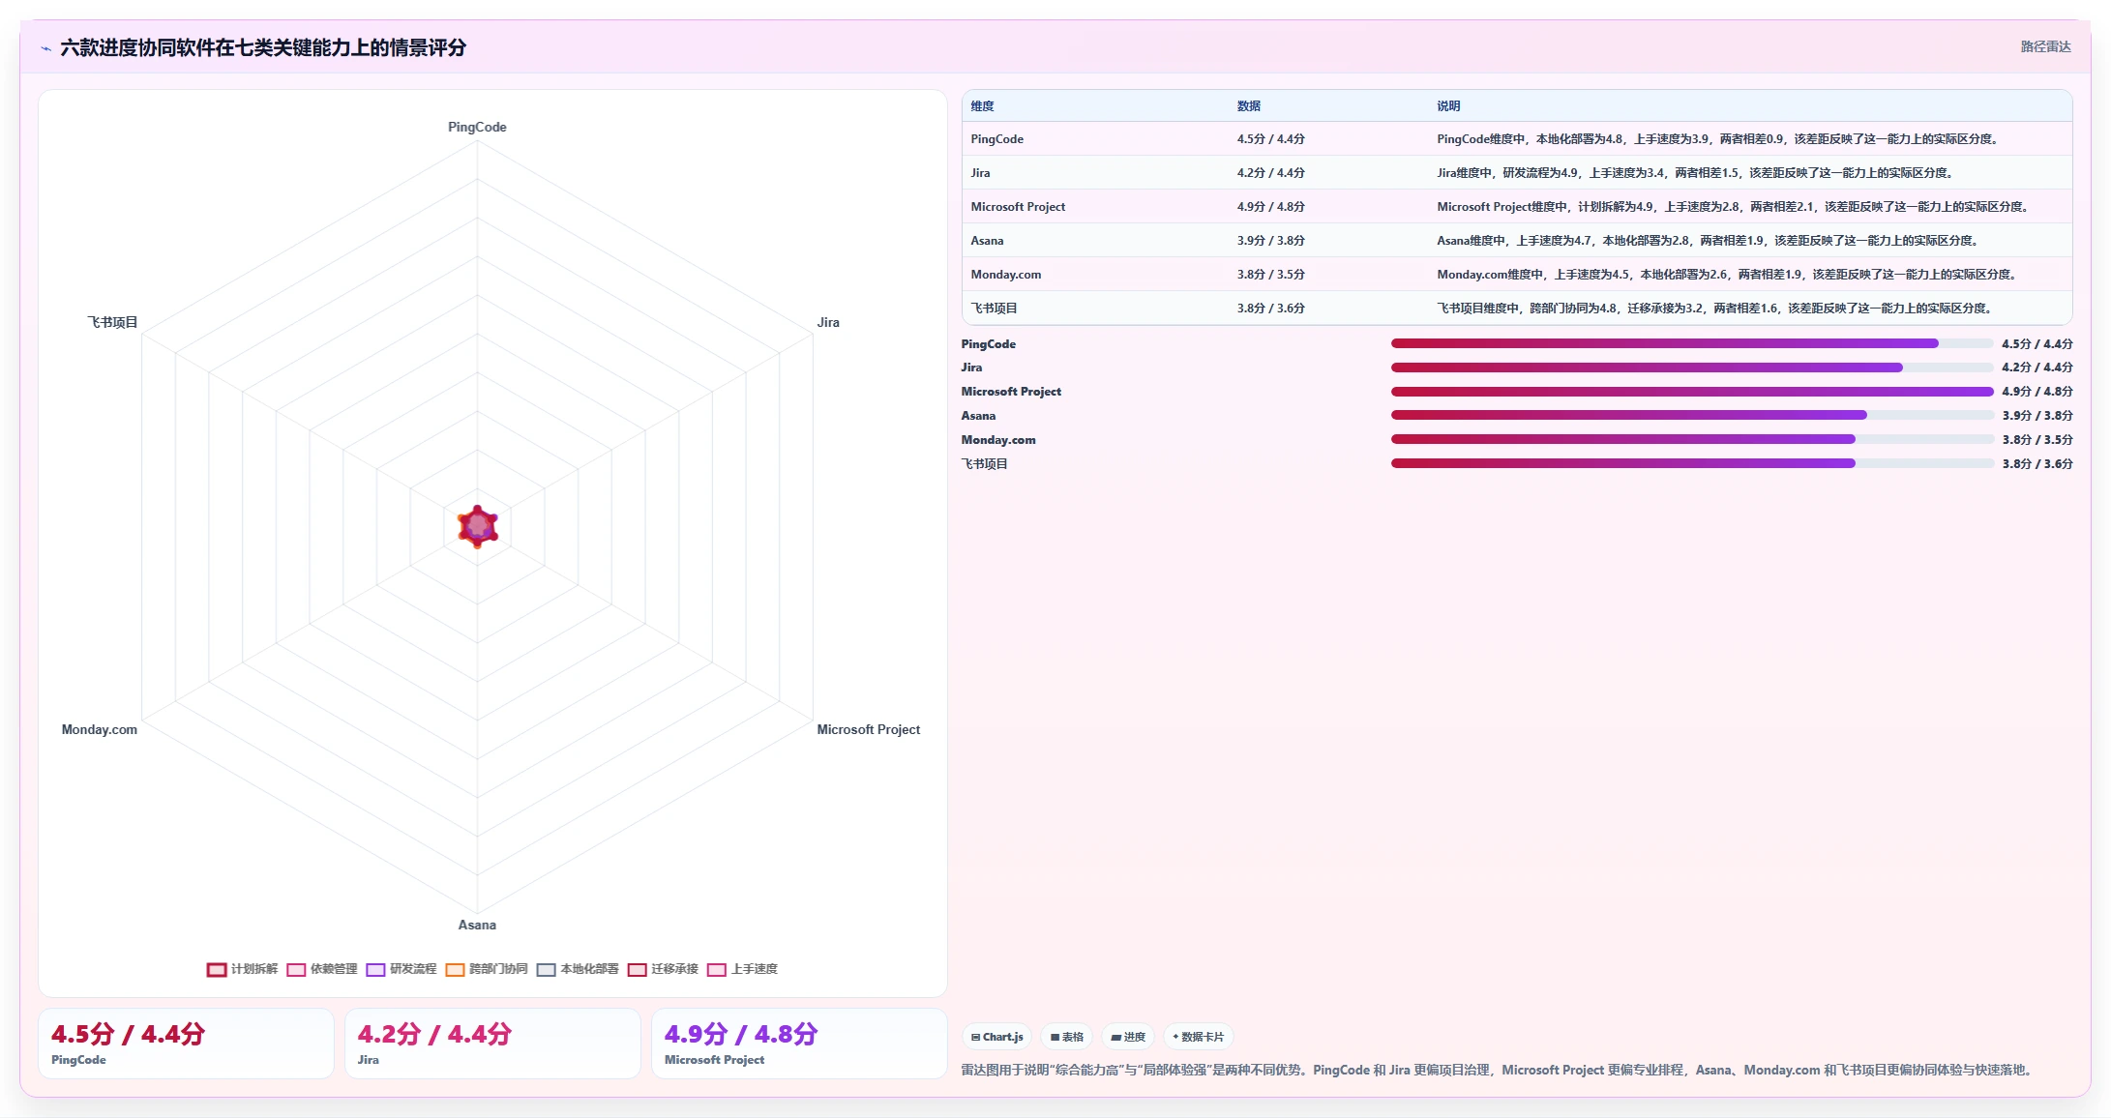Hide the 迁移承接 series via legend

tap(663, 969)
